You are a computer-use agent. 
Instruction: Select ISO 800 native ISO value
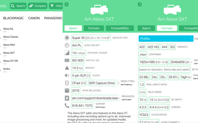[x=78, y=60]
